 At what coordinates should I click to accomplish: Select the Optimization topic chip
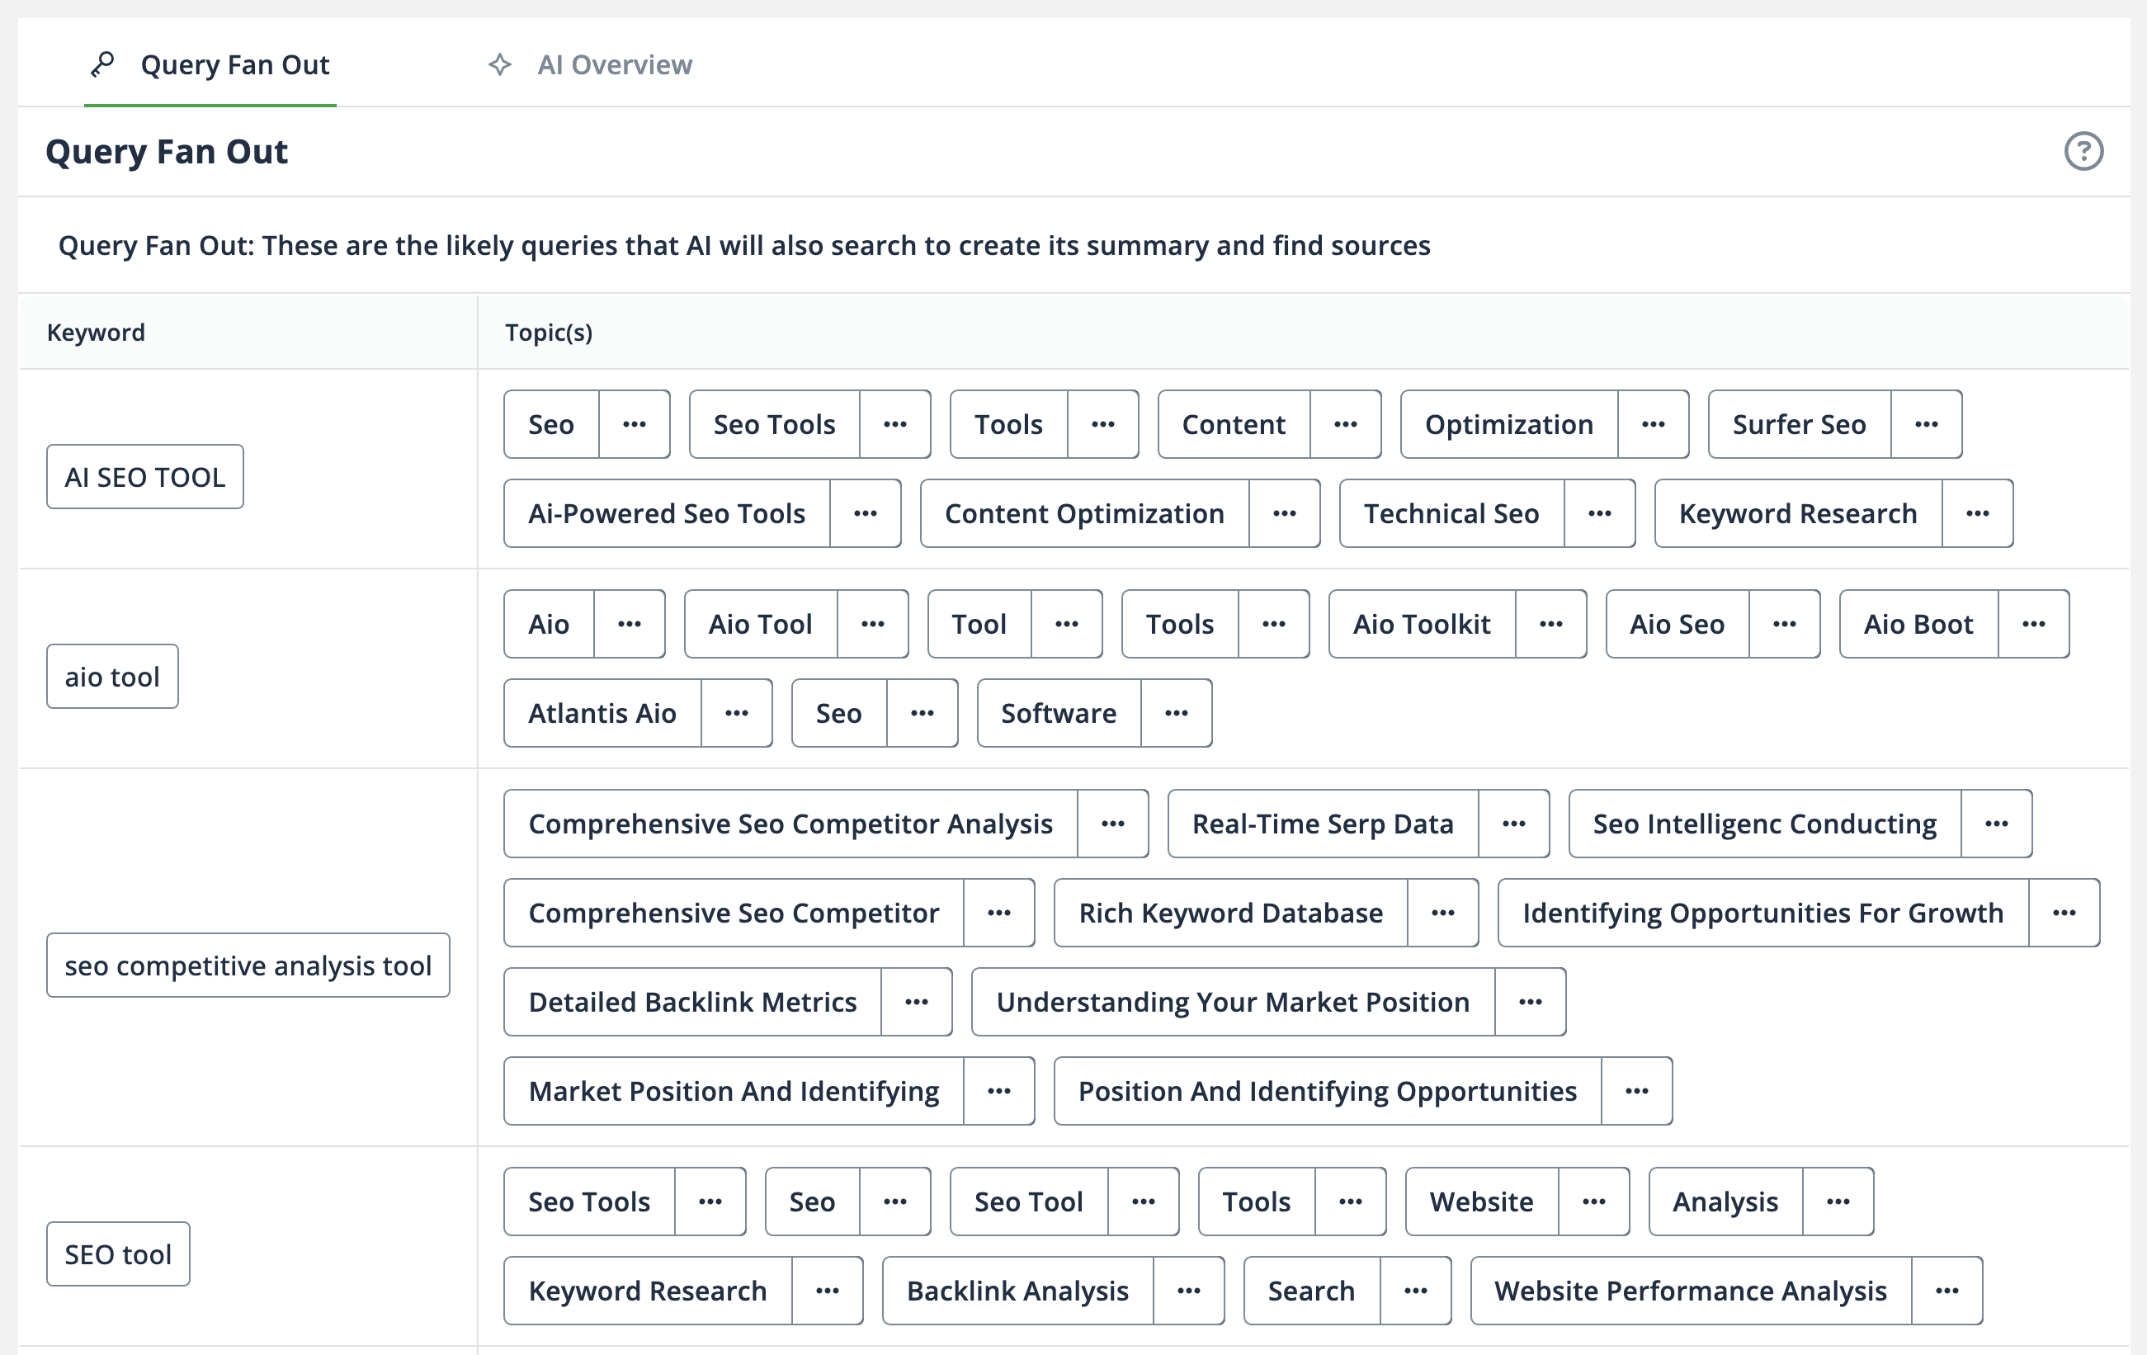[1509, 424]
